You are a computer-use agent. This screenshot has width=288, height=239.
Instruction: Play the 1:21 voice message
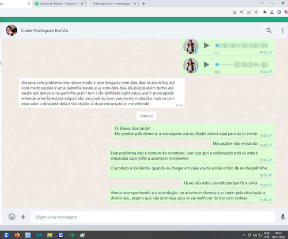206,45
